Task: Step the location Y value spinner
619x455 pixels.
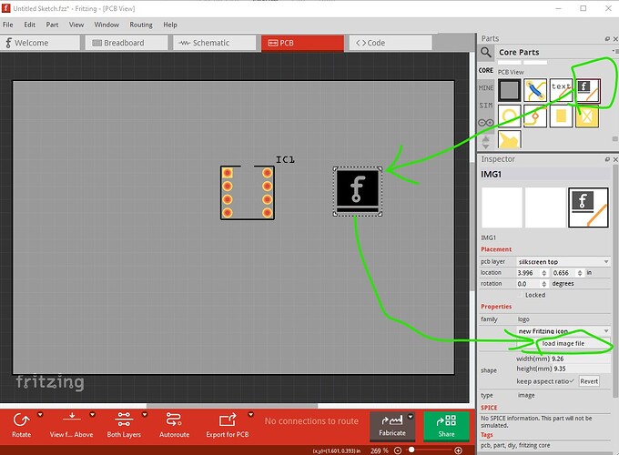Action: (x=580, y=273)
